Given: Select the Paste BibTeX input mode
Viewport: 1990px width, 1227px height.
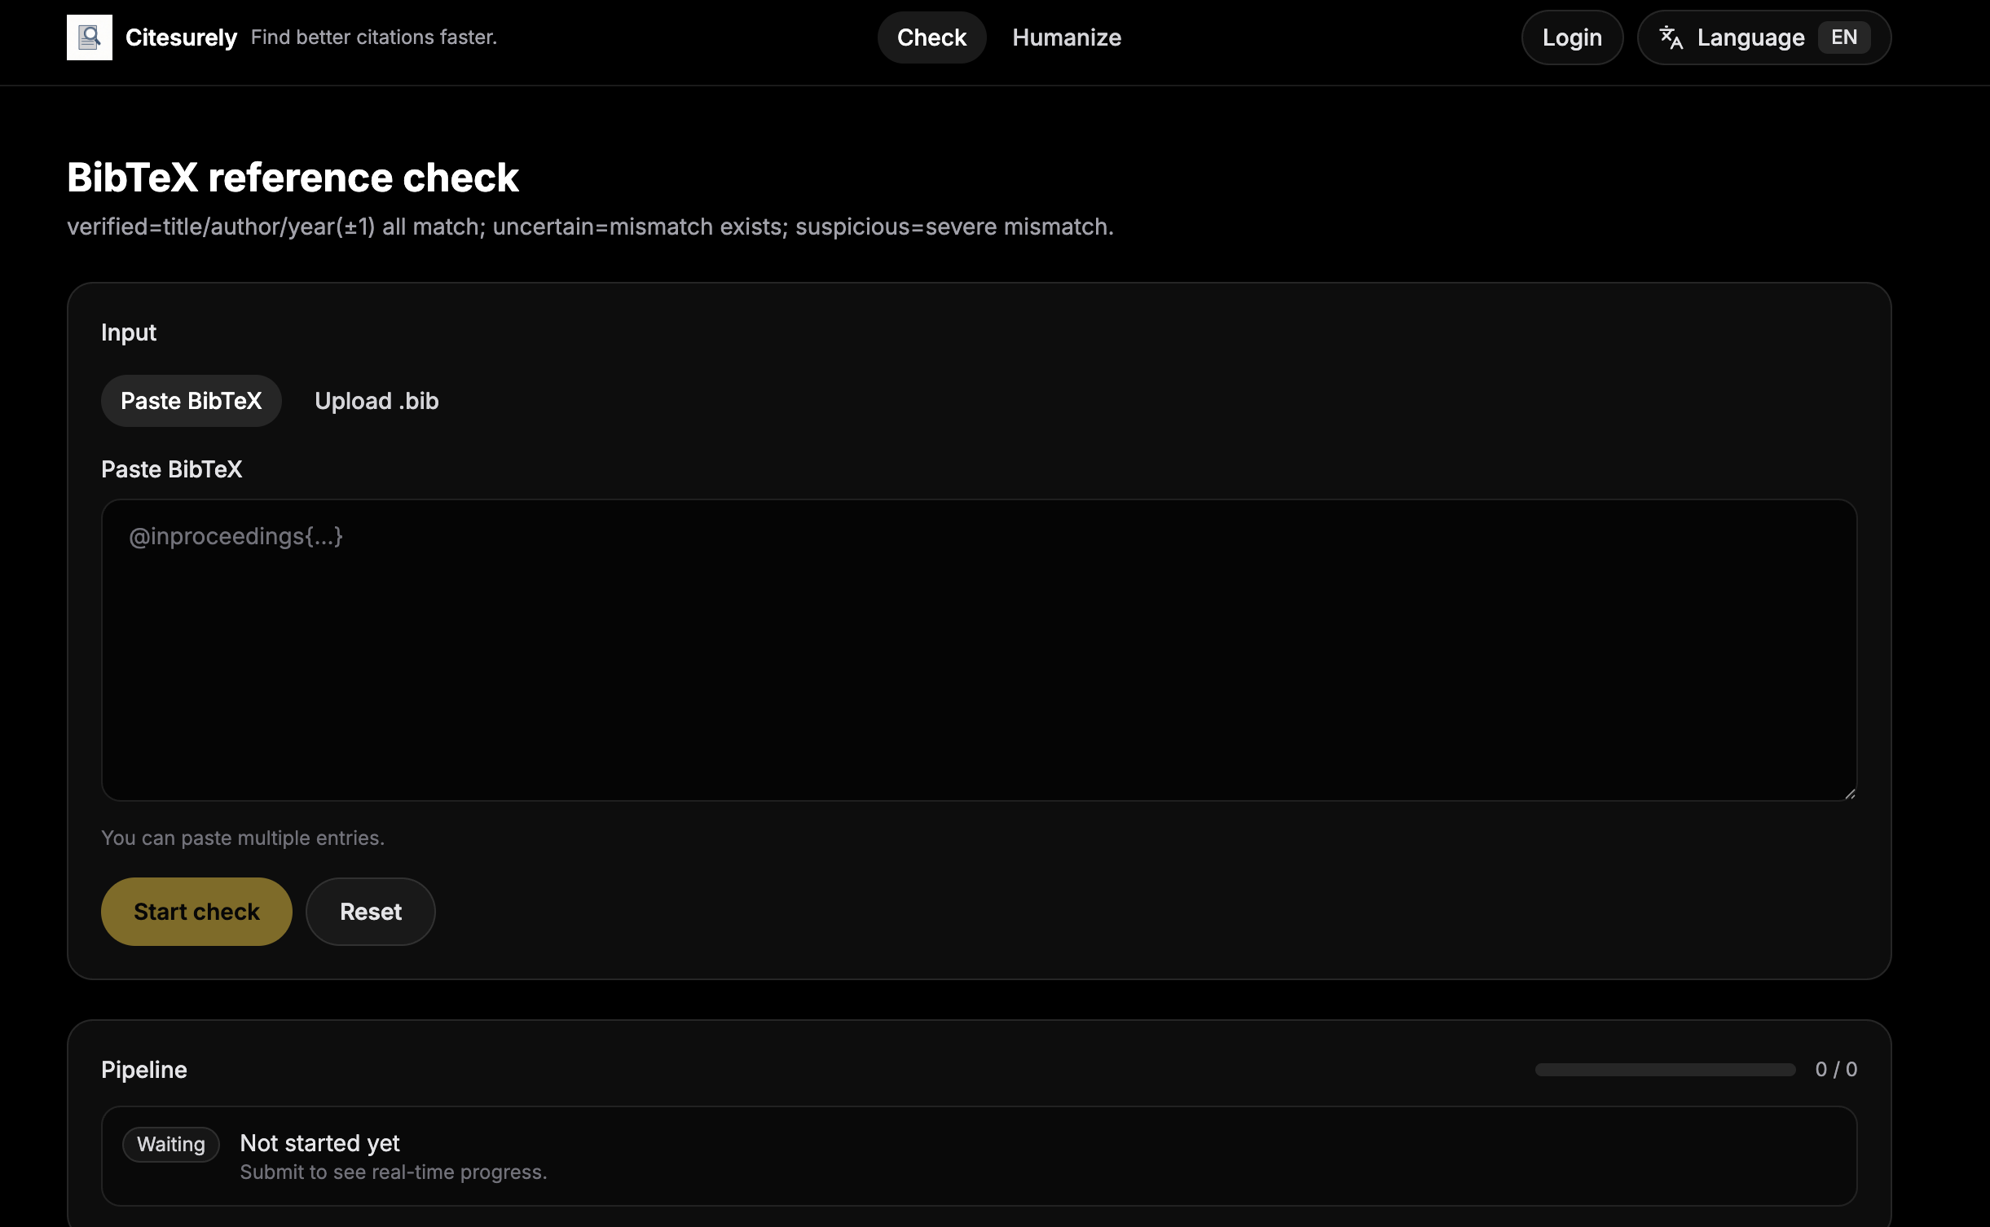Looking at the screenshot, I should (x=191, y=401).
